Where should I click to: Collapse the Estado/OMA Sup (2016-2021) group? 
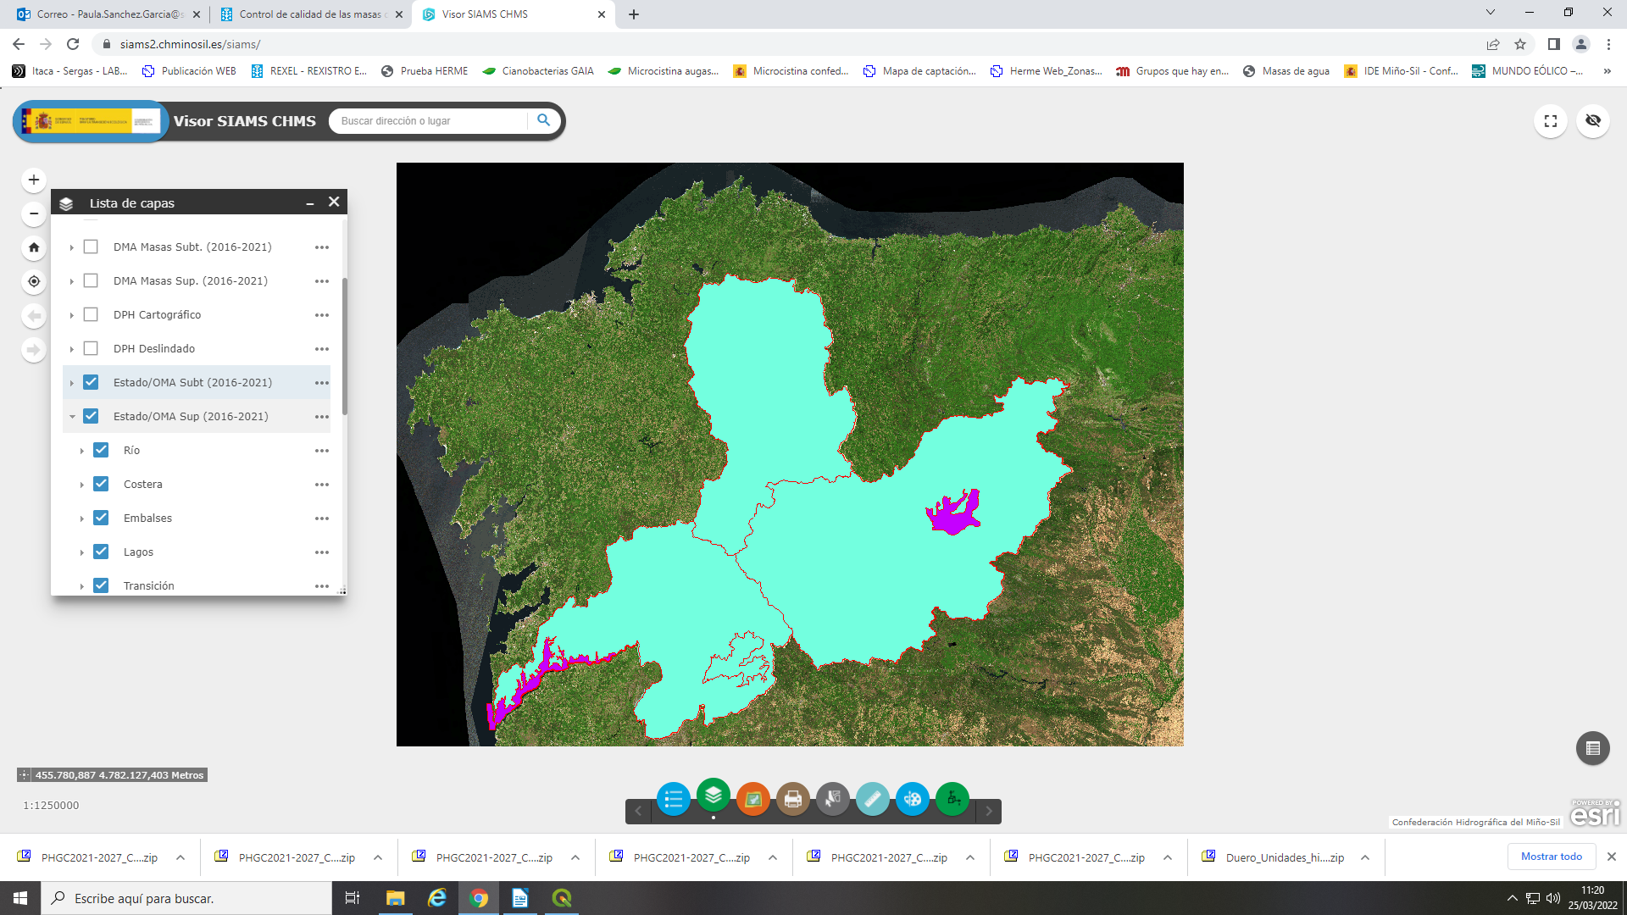coord(72,417)
